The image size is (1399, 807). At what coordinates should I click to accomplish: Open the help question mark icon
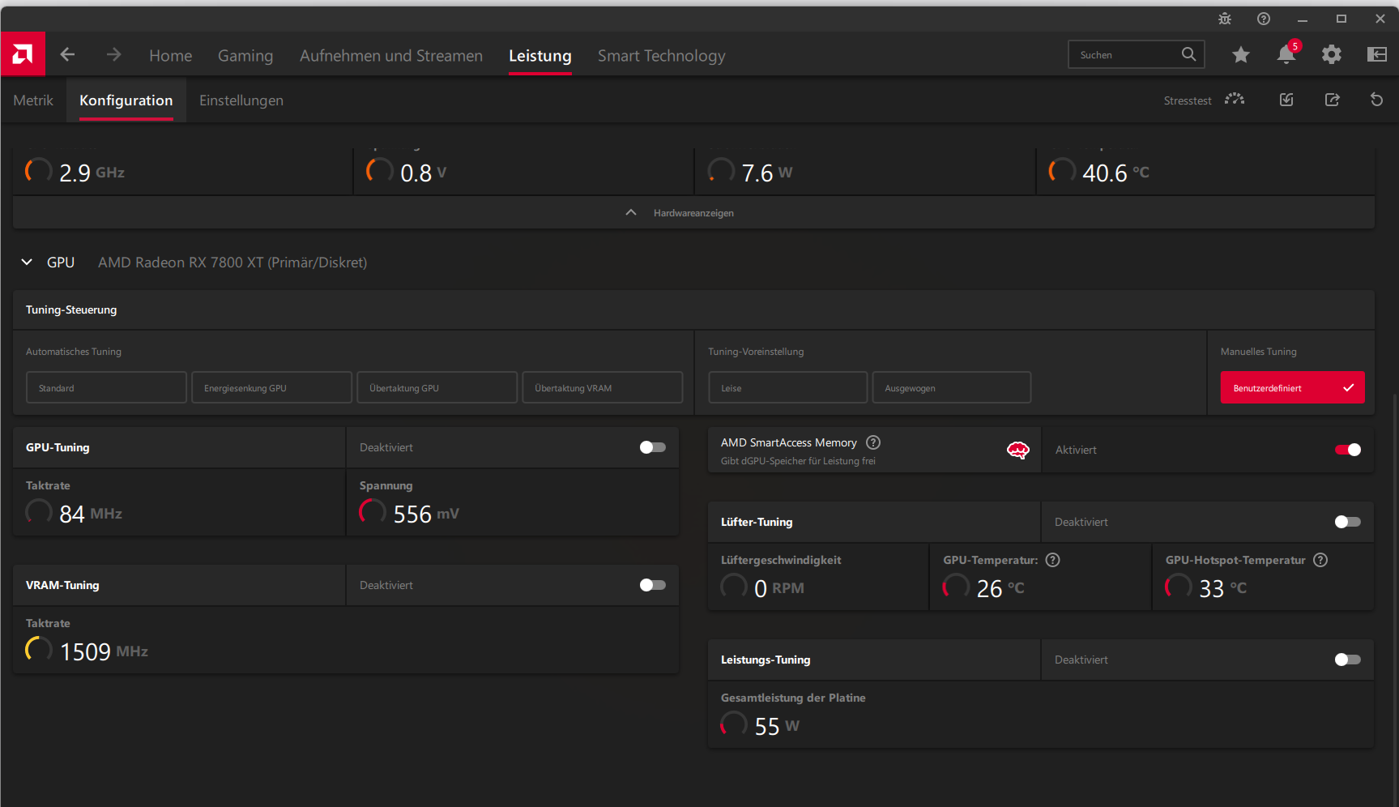click(x=1264, y=19)
